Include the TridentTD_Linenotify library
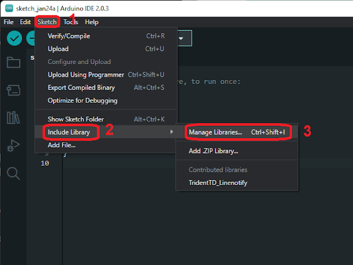The image size is (353, 265). (237, 183)
